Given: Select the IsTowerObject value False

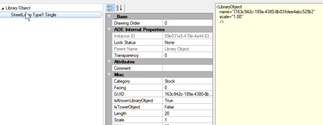Looking at the screenshot, I should pos(188,107).
